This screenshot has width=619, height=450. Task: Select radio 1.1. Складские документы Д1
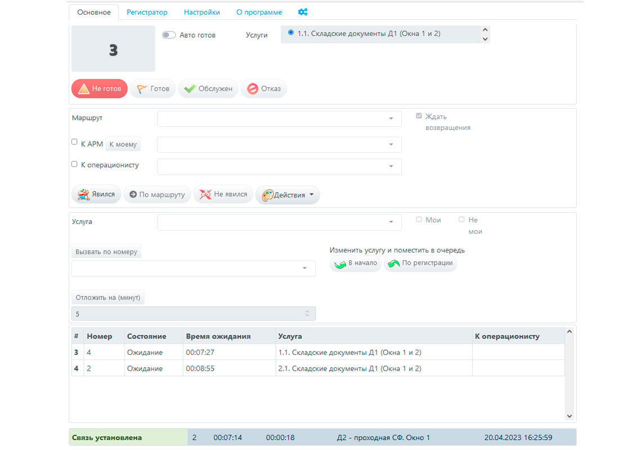[x=291, y=33]
